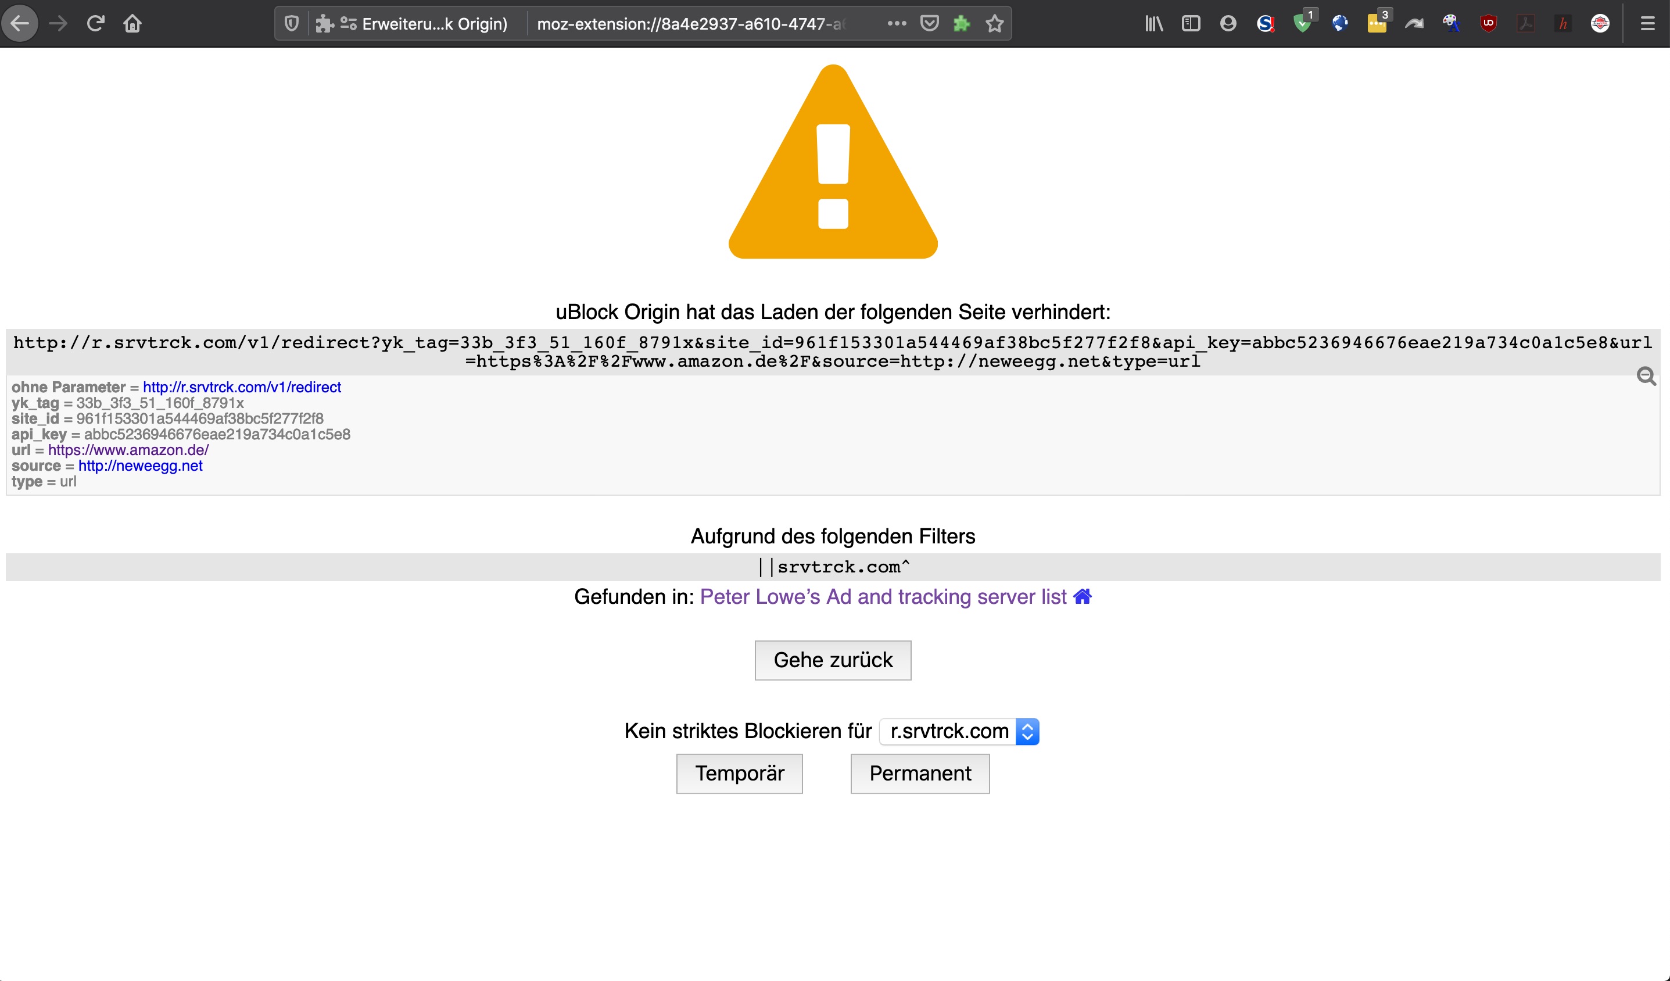Open the AdGuard shield extension icon

point(1302,24)
